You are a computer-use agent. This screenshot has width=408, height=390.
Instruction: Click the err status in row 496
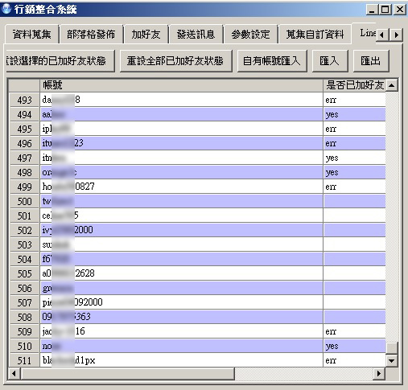[x=354, y=143]
